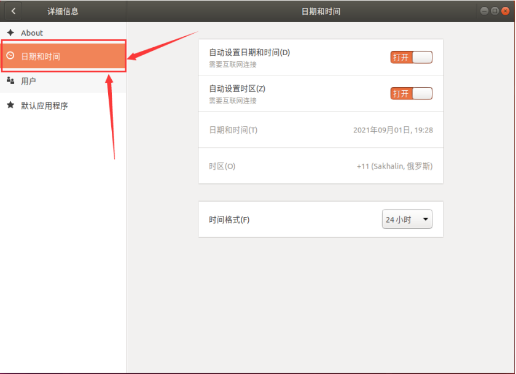The height and width of the screenshot is (374, 516).
Task: Click the date value 2021年09月01日, 19:28
Action: [x=393, y=130]
